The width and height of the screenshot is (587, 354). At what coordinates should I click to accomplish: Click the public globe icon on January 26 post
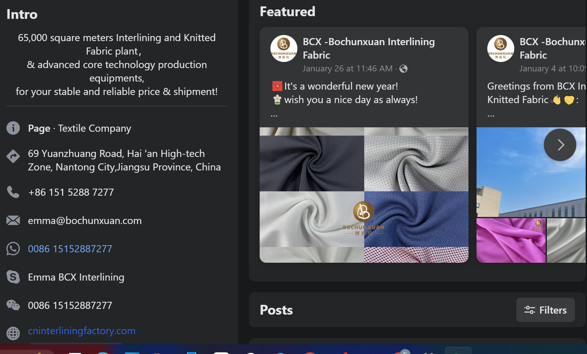click(403, 69)
